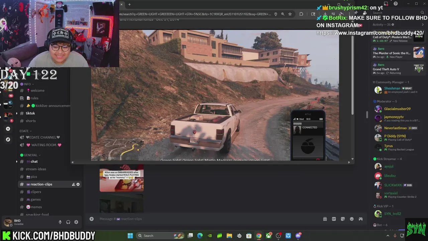Open the games channel
Viewport: 428px width, 241px height.
click(x=50, y=199)
